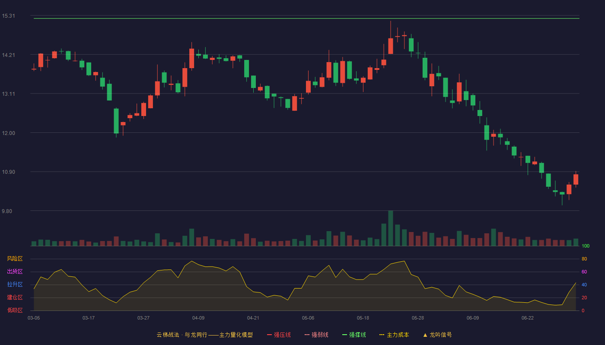Image resolution: width=605 pixels, height=345 pixels.
Task: Click the red 0 indicator scale label
Action: coord(583,310)
